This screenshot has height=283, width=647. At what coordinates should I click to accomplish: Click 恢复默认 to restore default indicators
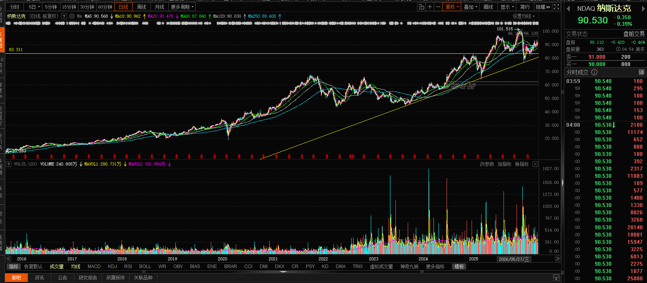(x=33, y=266)
